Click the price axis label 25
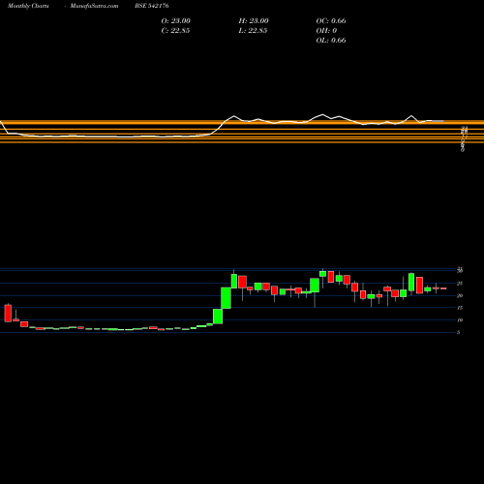The width and height of the screenshot is (484, 484). [x=460, y=284]
